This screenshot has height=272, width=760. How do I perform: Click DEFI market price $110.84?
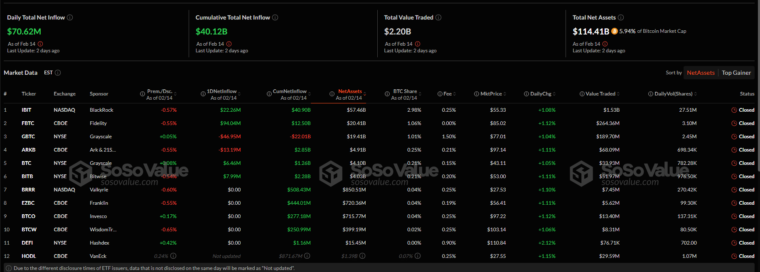coord(497,243)
